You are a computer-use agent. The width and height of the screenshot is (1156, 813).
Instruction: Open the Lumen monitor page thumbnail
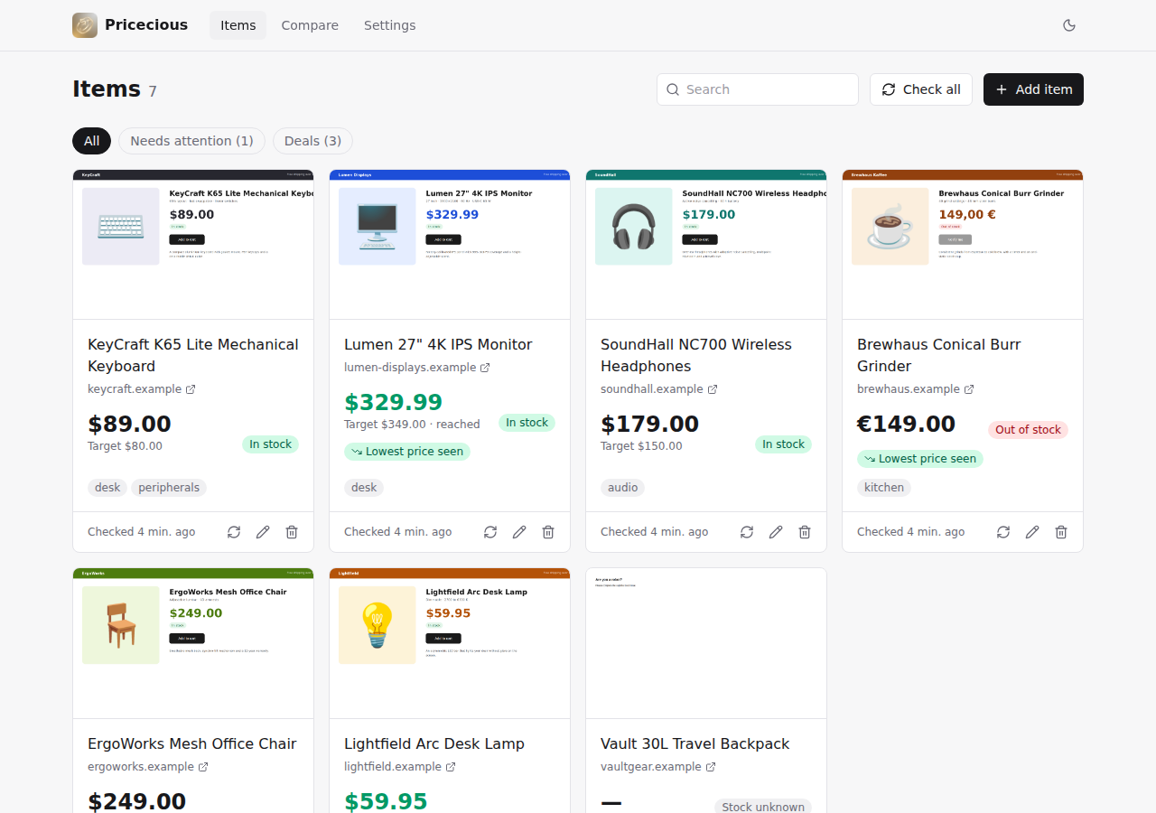tap(450, 245)
